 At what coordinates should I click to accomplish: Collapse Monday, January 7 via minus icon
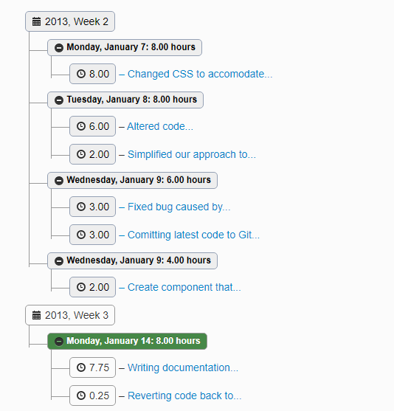tap(59, 48)
